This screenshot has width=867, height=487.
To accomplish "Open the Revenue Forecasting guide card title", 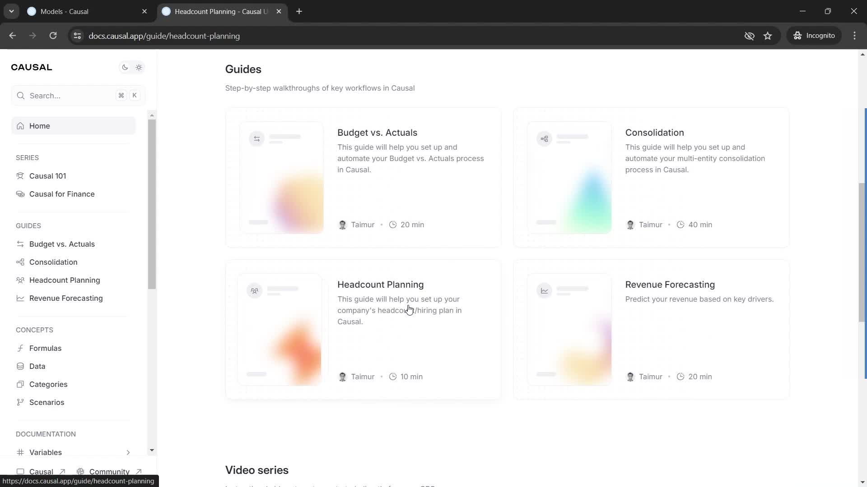I will coord(670,285).
